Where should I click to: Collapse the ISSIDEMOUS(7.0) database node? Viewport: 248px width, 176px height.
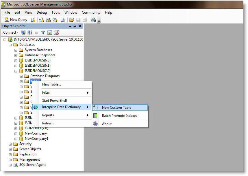point(16,71)
